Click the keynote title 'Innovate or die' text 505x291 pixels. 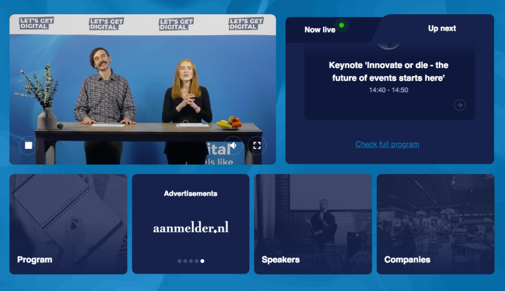(389, 72)
